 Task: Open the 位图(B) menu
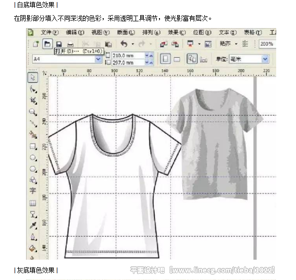click(202, 32)
